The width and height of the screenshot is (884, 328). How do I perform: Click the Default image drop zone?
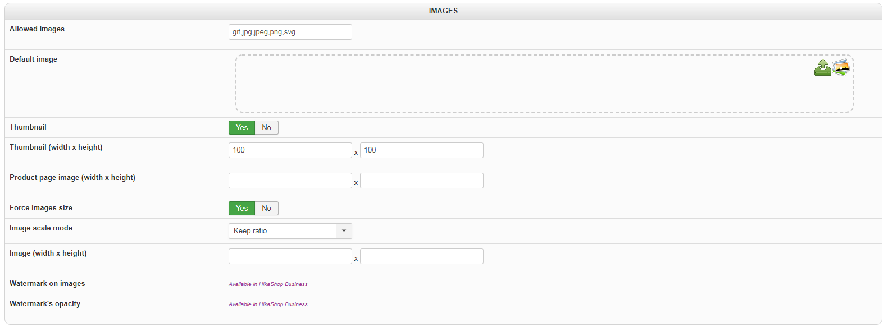pyautogui.click(x=522, y=84)
